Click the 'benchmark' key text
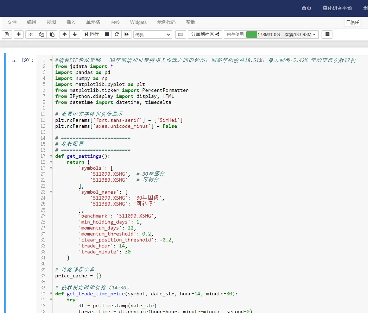368x314 pixels. coord(94,216)
